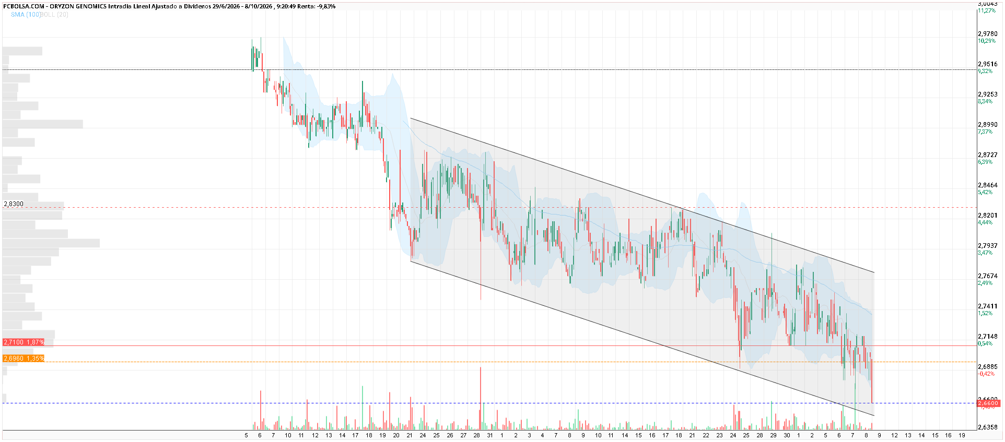Click date 19 at the axis end

point(962,435)
